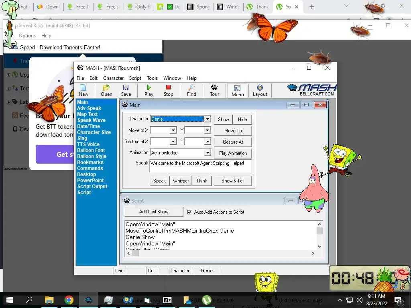Image resolution: width=411 pixels, height=308 pixels.
Task: Open the Script menu
Action: tap(135, 78)
